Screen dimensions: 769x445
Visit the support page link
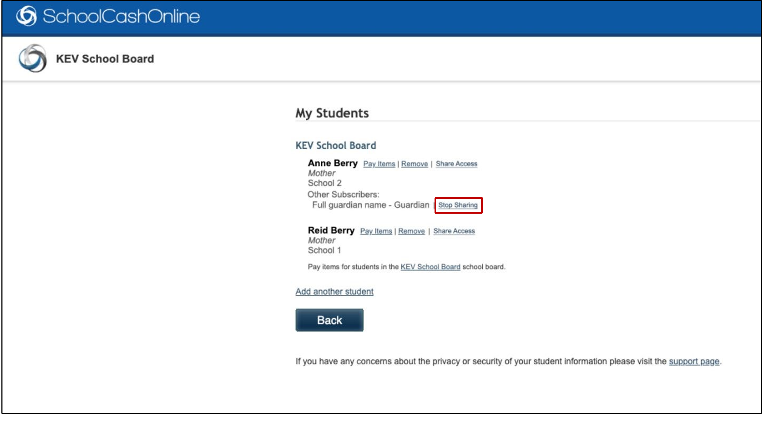pos(694,361)
